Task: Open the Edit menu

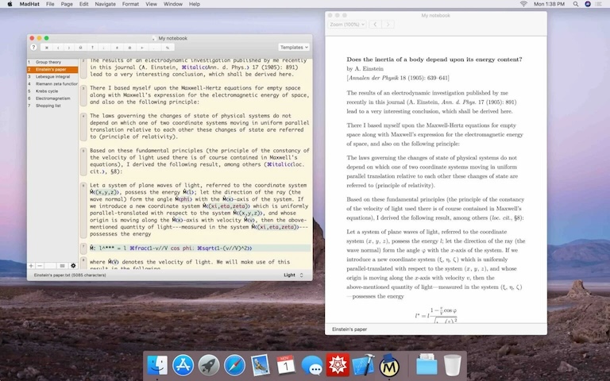Action: click(83, 4)
